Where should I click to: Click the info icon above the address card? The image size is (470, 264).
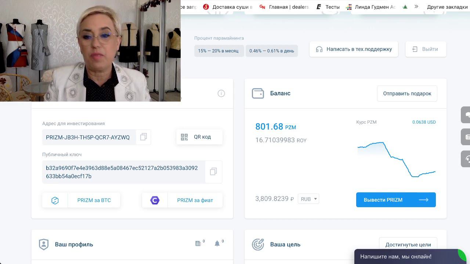coord(221,93)
